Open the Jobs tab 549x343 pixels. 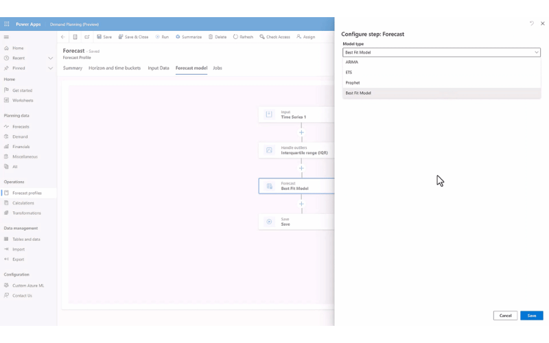(218, 68)
